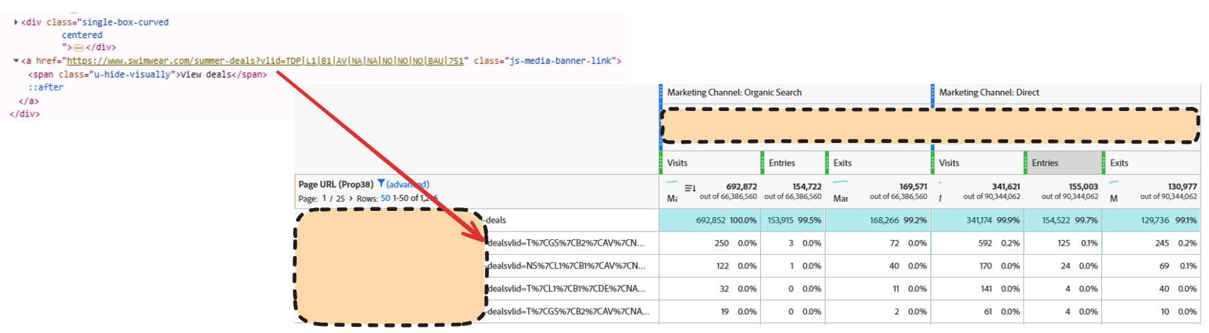1209x333 pixels.
Task: Open the (advanced) filter link
Action: (x=408, y=185)
